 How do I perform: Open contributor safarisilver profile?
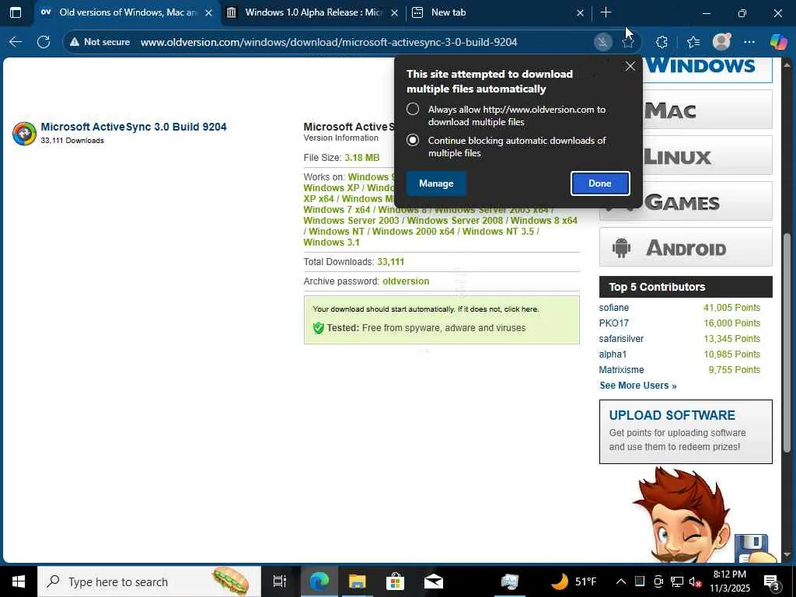pyautogui.click(x=621, y=339)
